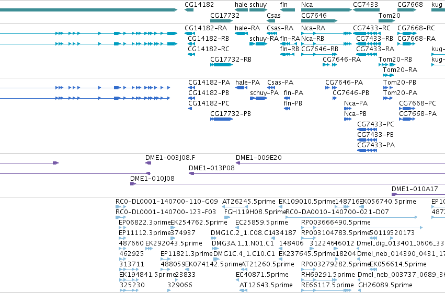This screenshot has width=445, height=293.
Task: Click BAC clone DME1-003J08.F
Action: click(x=170, y=158)
